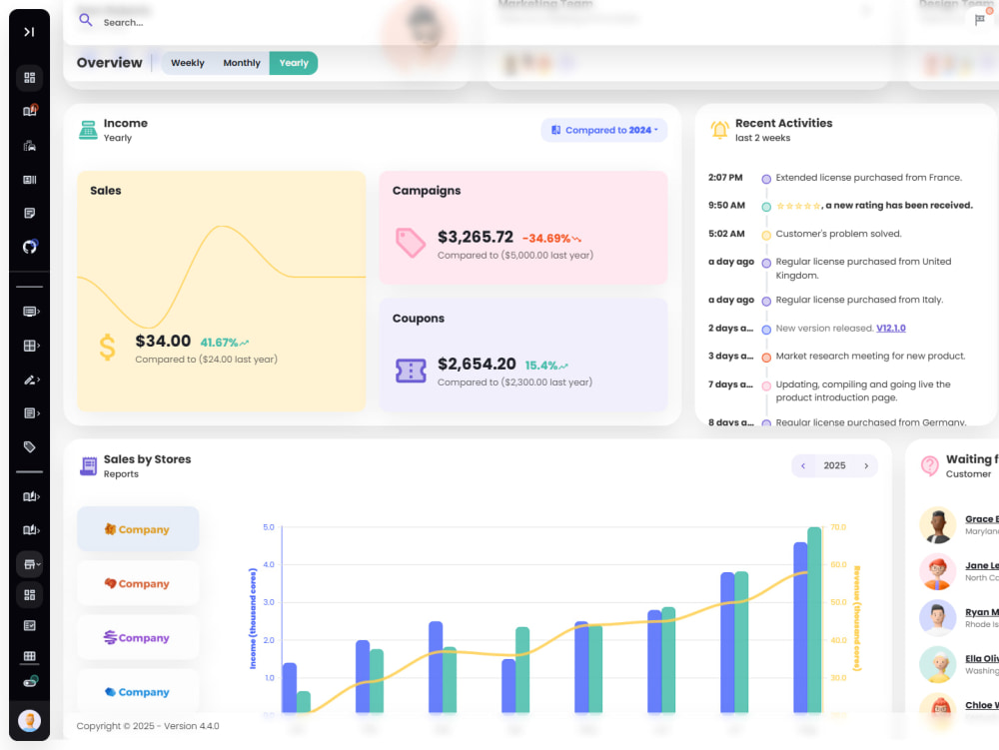999x750 pixels.
Task: Click the Sales amount $34.00
Action: [x=163, y=341]
